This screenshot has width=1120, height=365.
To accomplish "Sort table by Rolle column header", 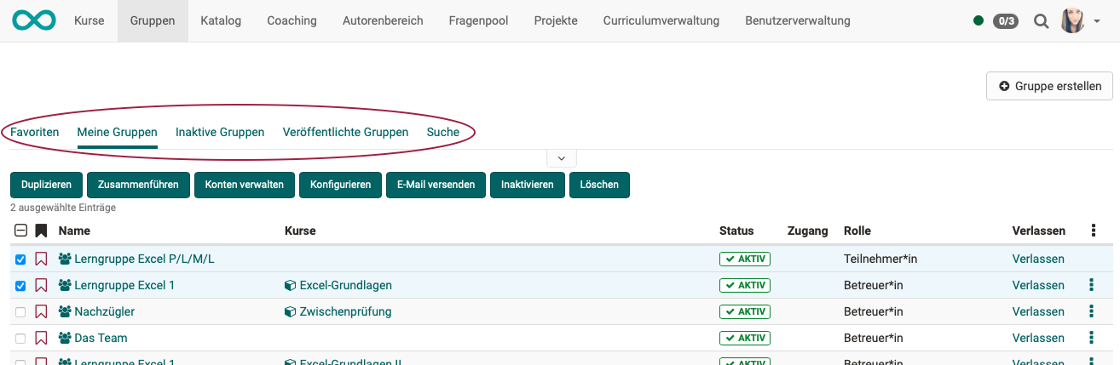I will tap(857, 231).
